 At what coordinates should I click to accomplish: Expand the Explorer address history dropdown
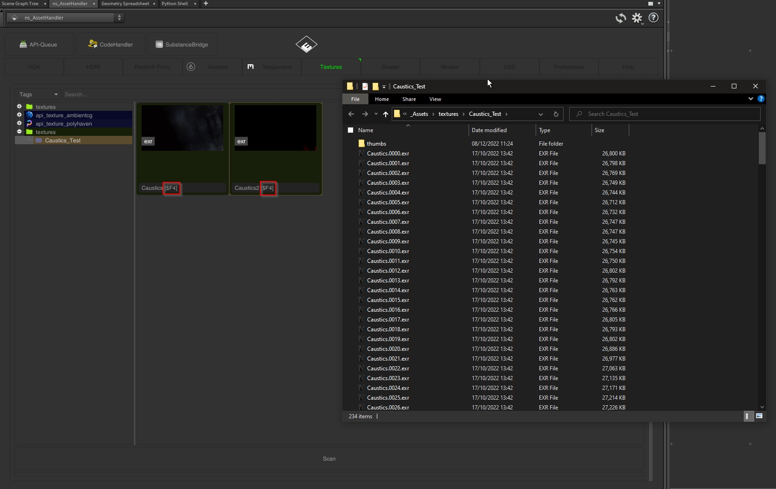[540, 114]
